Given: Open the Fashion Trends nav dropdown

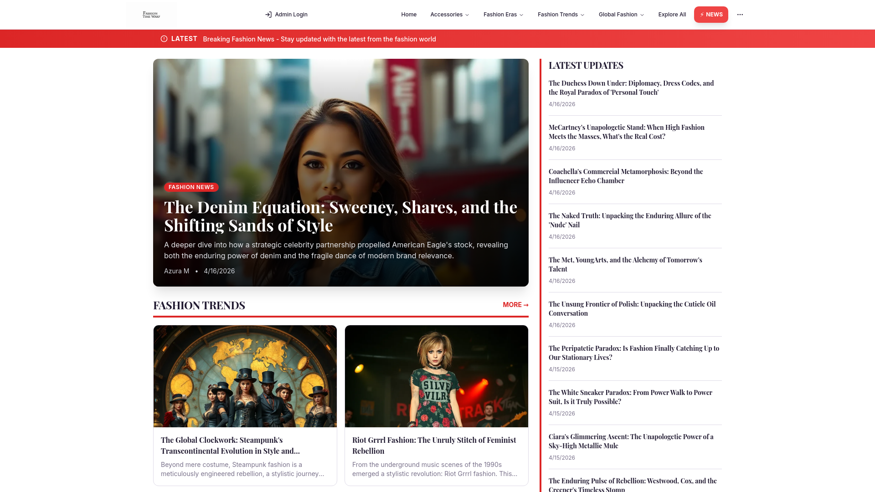Looking at the screenshot, I should (x=561, y=15).
